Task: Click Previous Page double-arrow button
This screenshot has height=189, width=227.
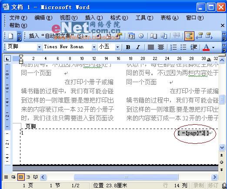Action: pyautogui.click(x=222, y=155)
